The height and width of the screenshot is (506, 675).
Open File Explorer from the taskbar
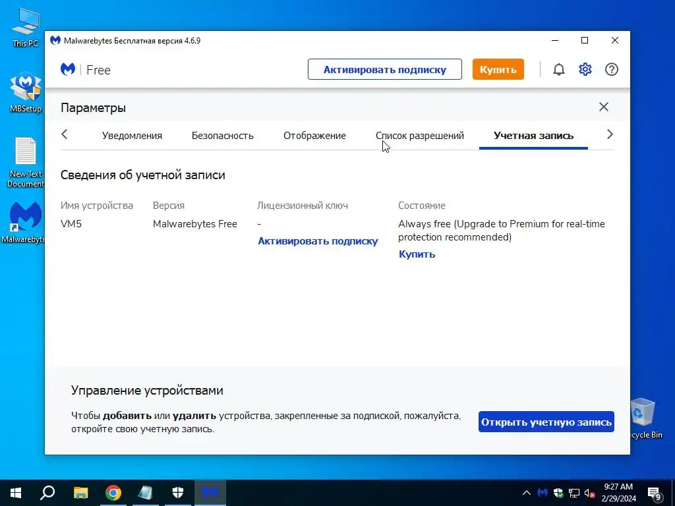80,493
